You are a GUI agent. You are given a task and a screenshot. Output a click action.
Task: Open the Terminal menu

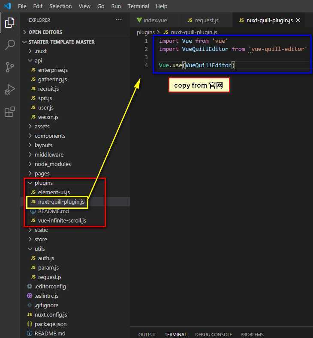pyautogui.click(x=138, y=6)
